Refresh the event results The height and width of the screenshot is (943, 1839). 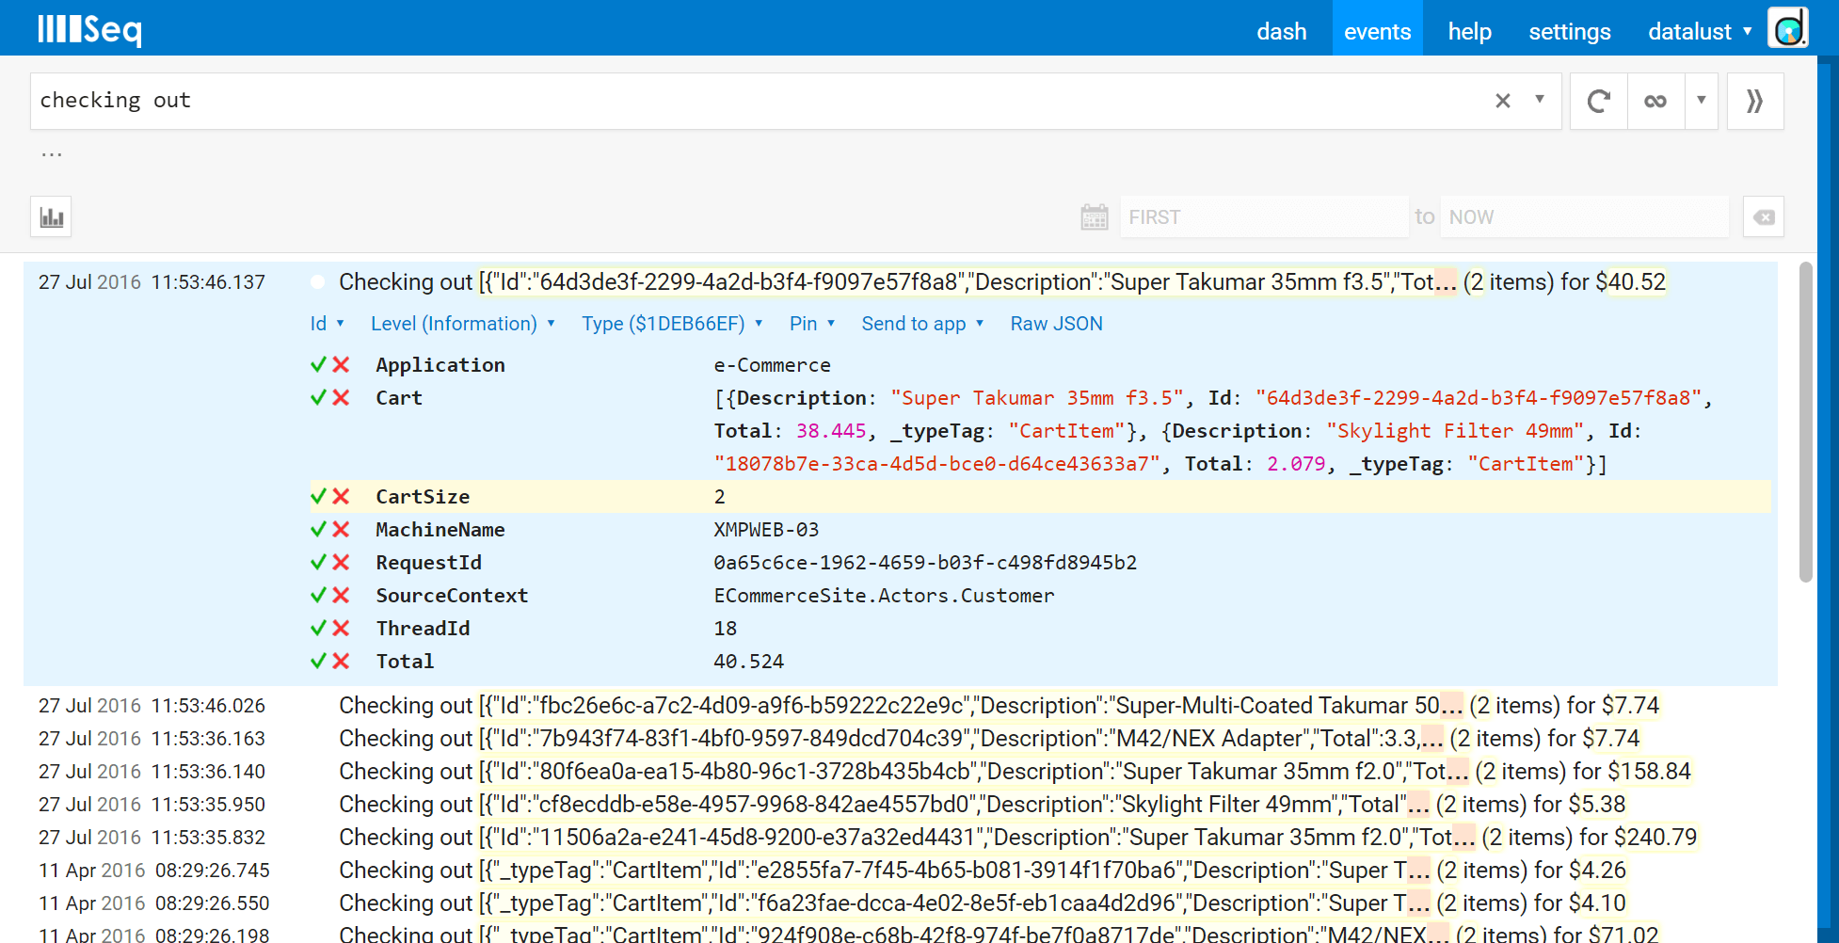click(1599, 101)
